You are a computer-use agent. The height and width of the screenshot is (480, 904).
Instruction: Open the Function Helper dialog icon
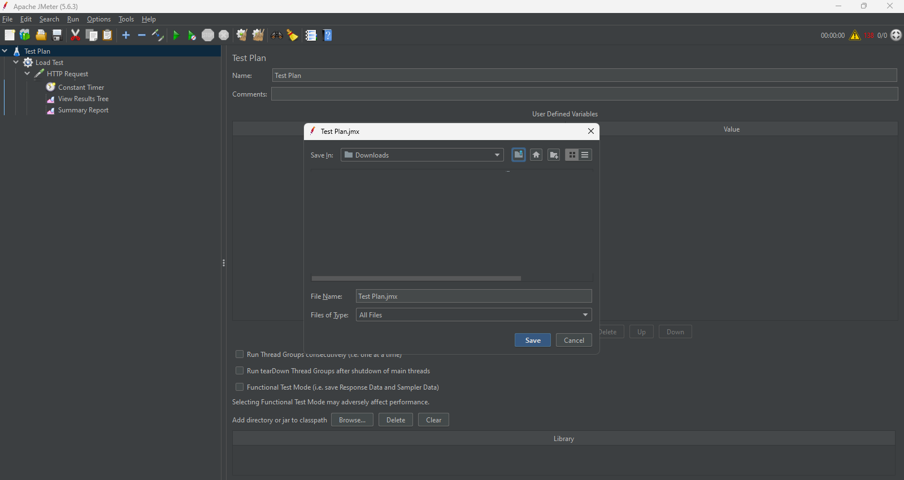311,35
